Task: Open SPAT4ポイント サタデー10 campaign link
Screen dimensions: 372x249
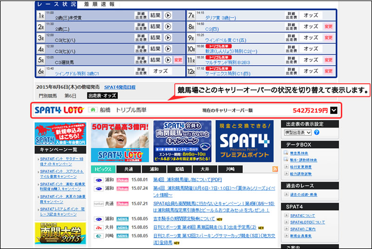Action: (62, 162)
